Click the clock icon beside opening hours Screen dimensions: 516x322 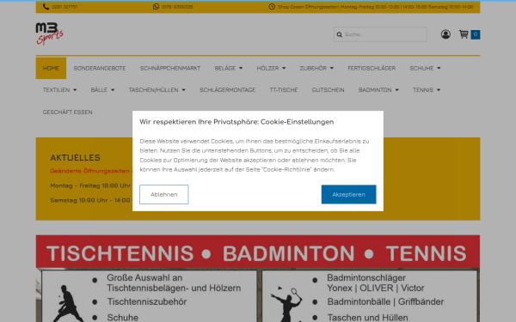pyautogui.click(x=272, y=7)
